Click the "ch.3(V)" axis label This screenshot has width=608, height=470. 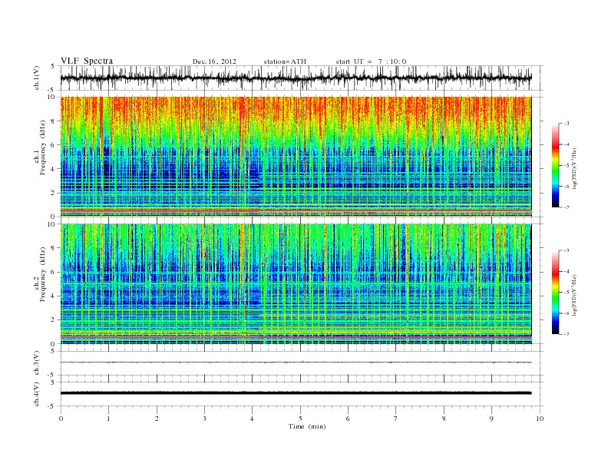point(37,363)
